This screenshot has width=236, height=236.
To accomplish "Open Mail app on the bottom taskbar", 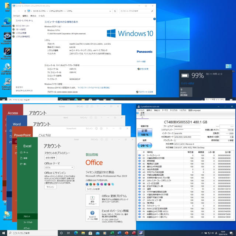I will click(97, 233).
